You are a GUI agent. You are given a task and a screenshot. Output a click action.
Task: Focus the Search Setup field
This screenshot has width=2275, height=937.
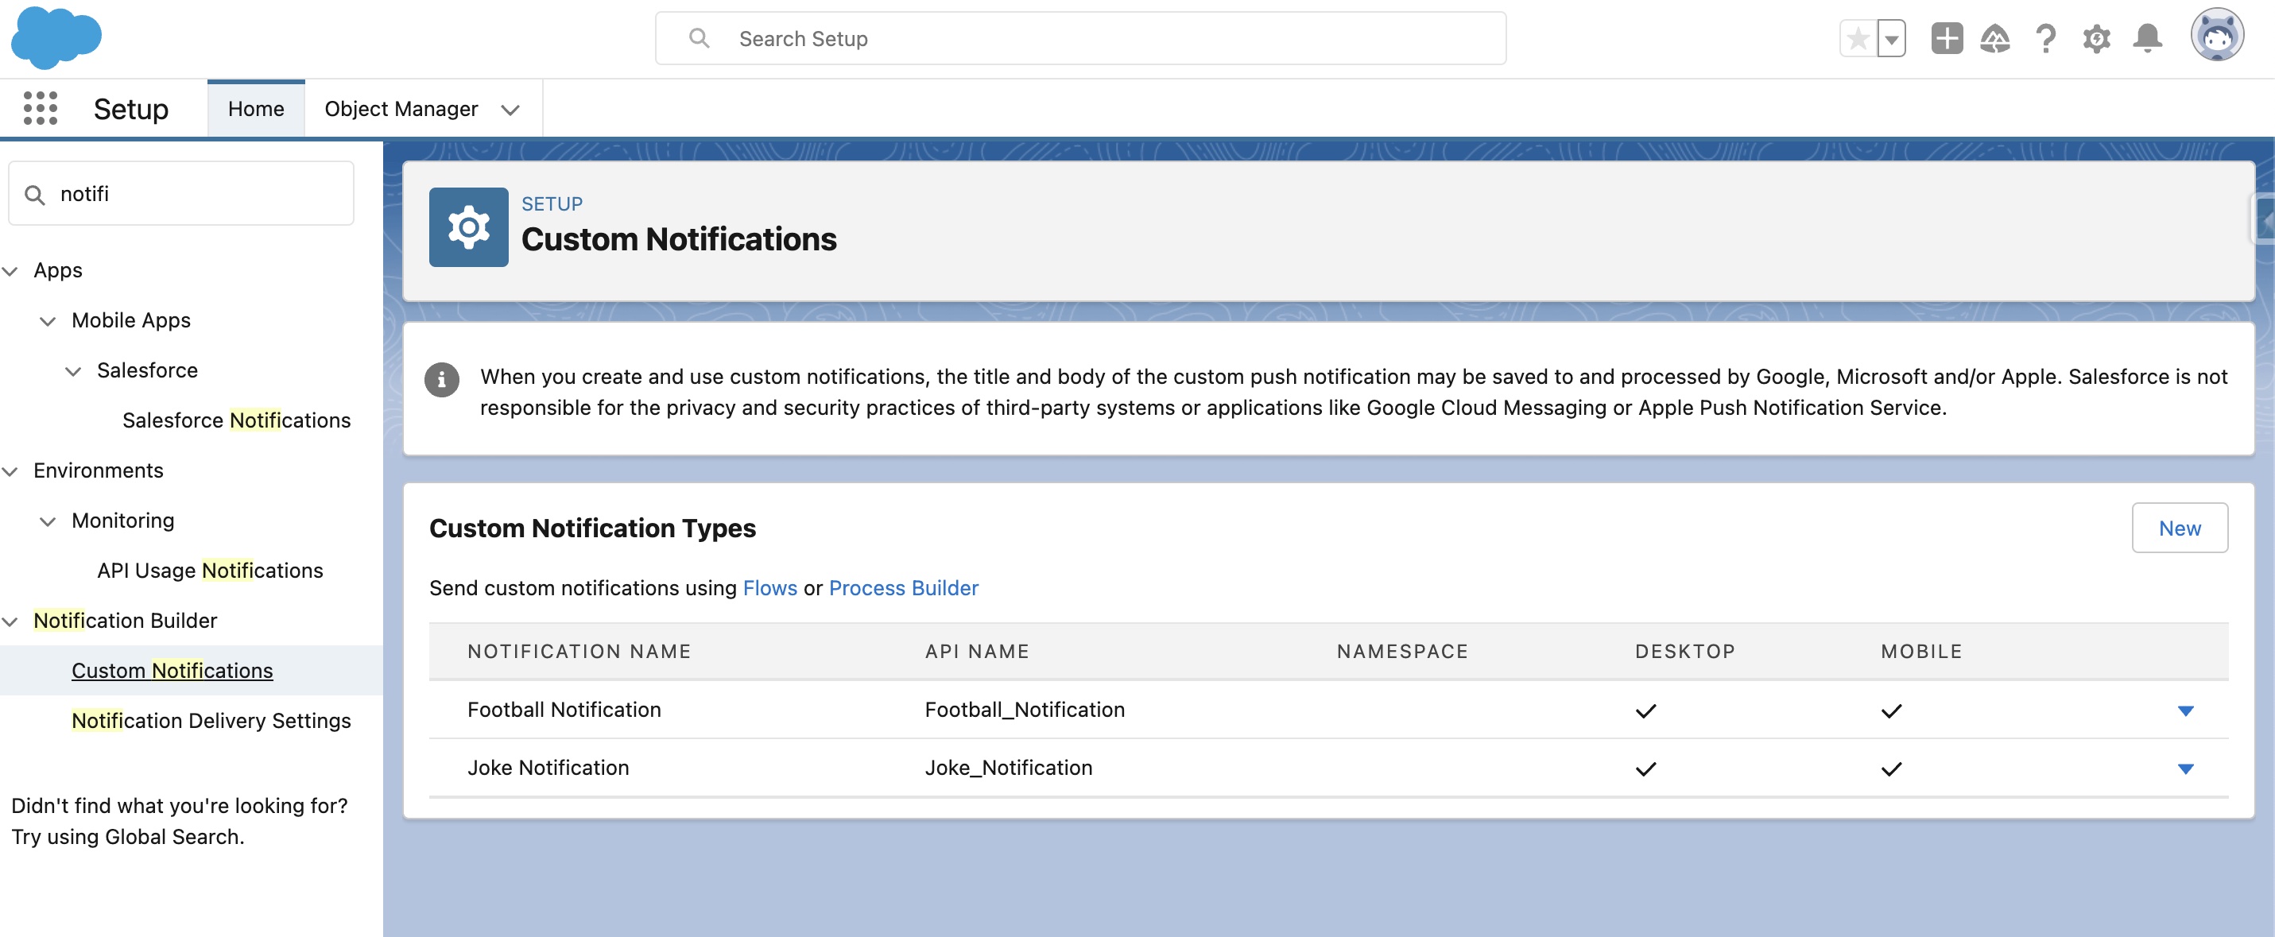pos(1080,38)
